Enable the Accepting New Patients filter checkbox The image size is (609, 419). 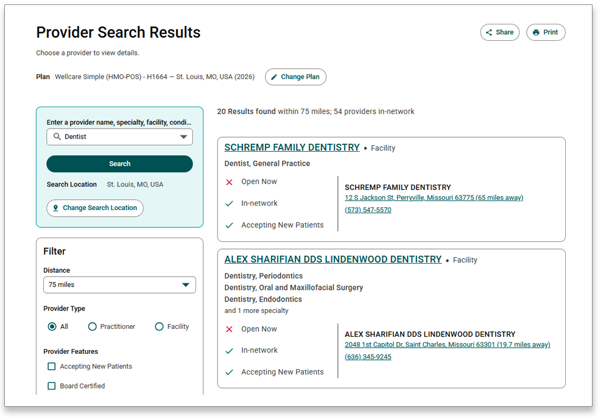[x=52, y=366]
